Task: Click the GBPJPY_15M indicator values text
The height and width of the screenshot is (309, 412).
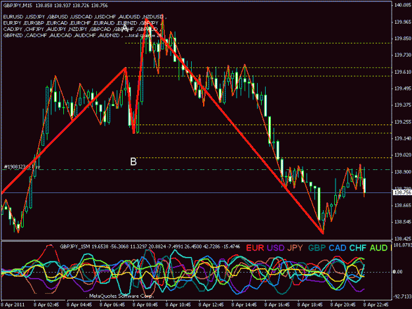Action: click(x=150, y=246)
